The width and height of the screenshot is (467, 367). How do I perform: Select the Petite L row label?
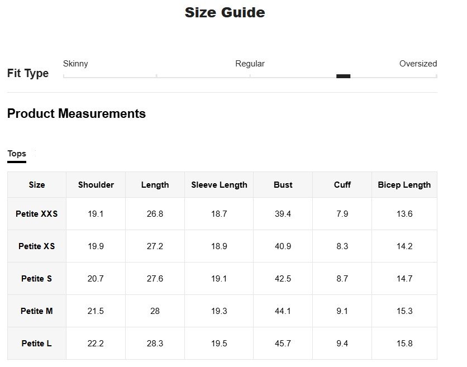(x=37, y=344)
